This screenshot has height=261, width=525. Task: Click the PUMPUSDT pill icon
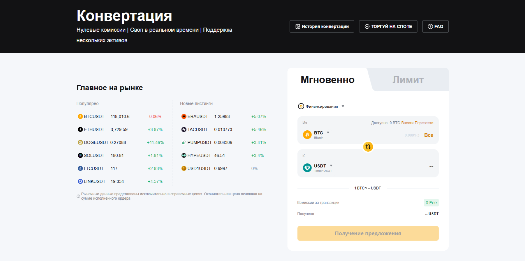pos(184,142)
